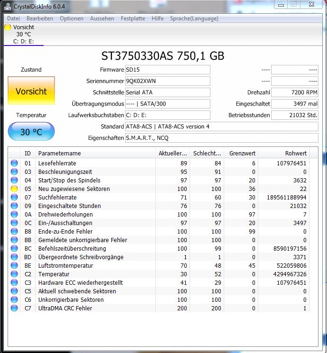The width and height of the screenshot is (327, 353).
Task: Click raw value 107976451 of Lesefehlerrate
Action: click(291, 163)
